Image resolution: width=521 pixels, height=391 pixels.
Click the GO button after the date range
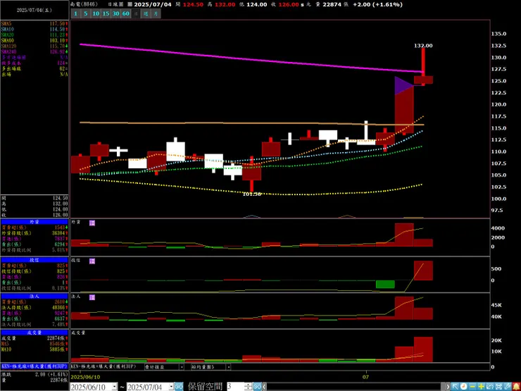pyautogui.click(x=179, y=387)
